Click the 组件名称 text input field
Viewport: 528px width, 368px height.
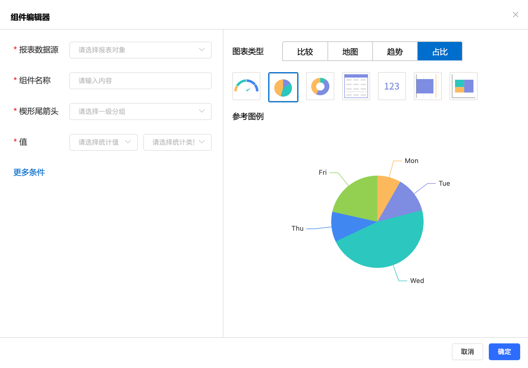coord(140,81)
